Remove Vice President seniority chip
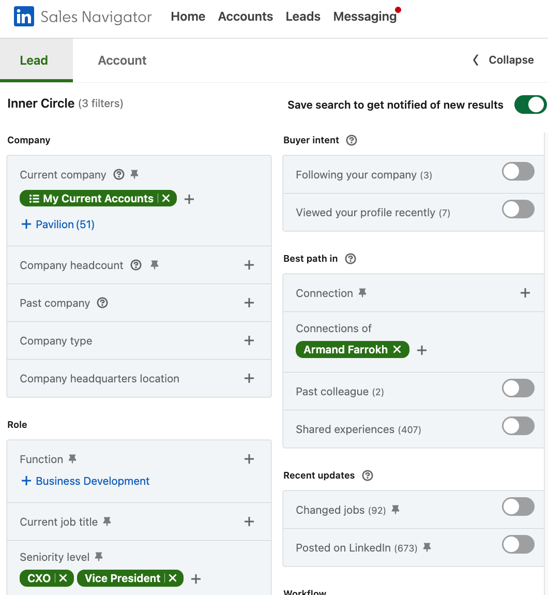 [173, 578]
